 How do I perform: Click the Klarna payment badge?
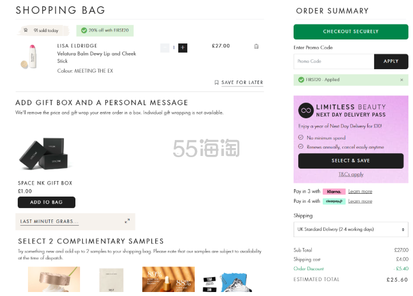(x=334, y=191)
